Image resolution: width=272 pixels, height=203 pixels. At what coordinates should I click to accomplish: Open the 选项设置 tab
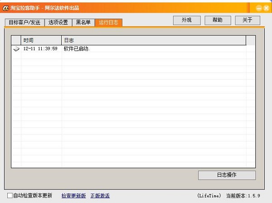point(58,23)
